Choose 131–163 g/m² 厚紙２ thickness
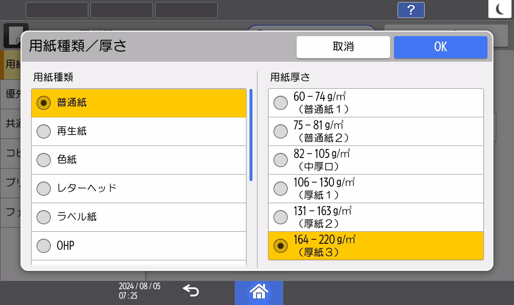 click(375, 217)
